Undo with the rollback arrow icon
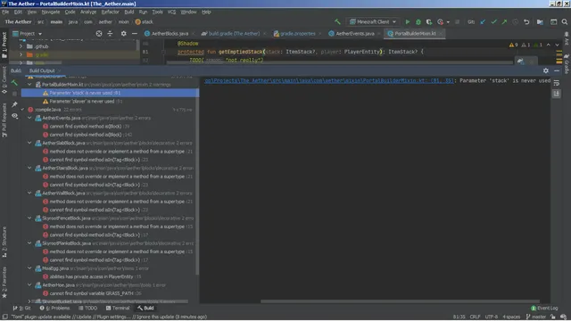 [x=526, y=21]
